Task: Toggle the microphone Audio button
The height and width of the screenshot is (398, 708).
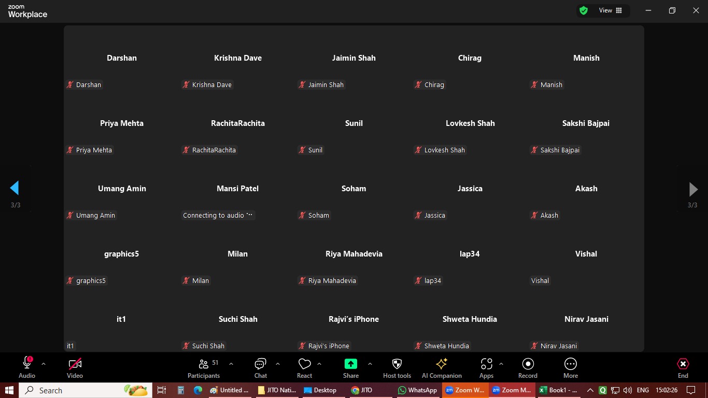Action: click(27, 368)
